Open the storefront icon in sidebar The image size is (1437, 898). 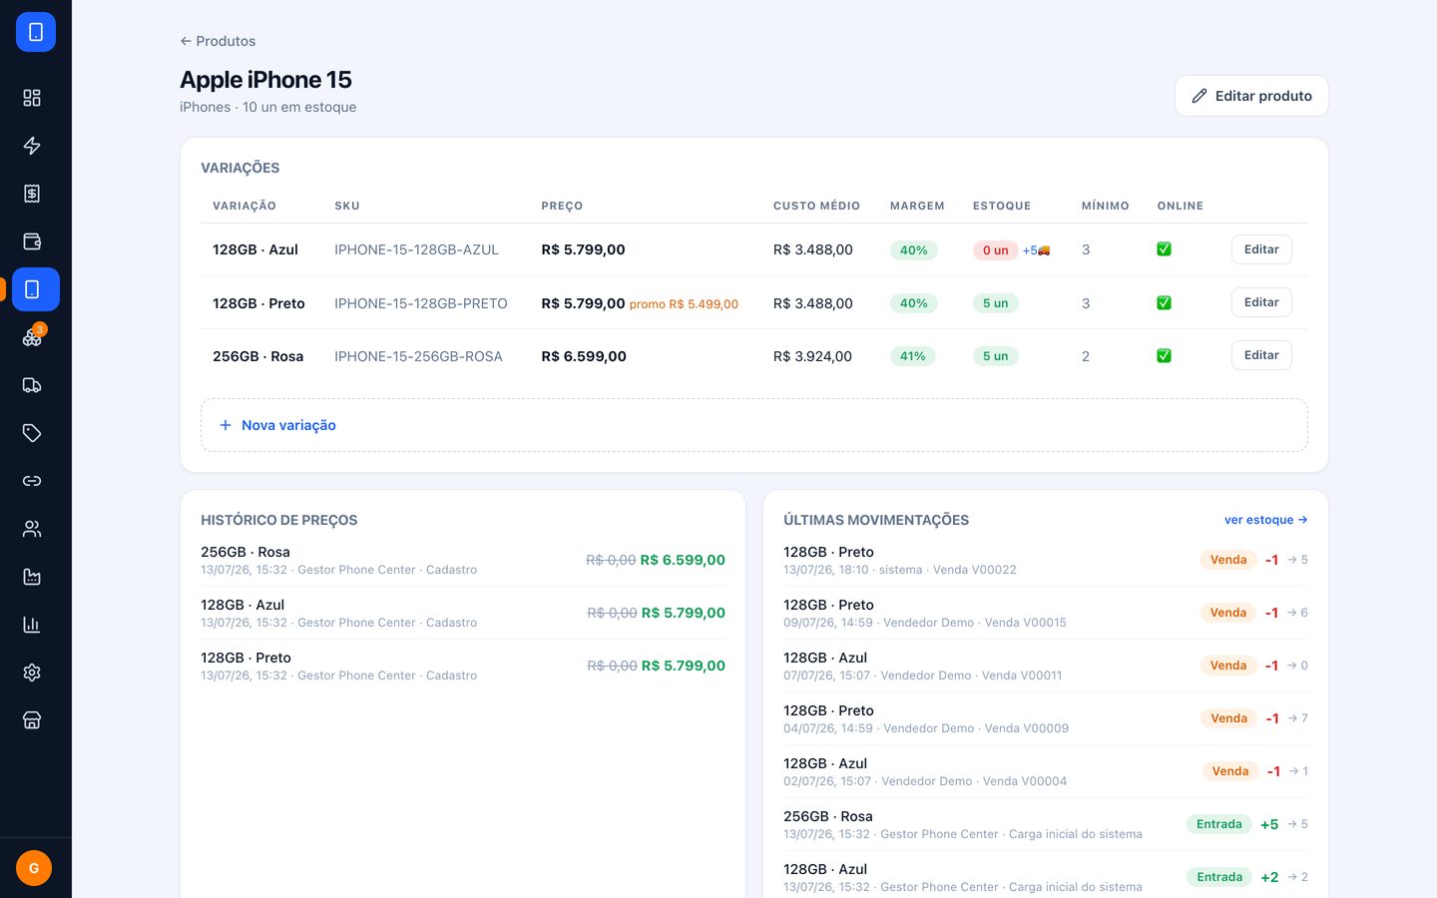pos(32,720)
